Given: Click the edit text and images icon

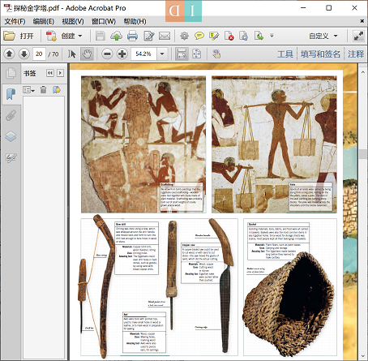Looking at the screenshot, I should point(148,36).
